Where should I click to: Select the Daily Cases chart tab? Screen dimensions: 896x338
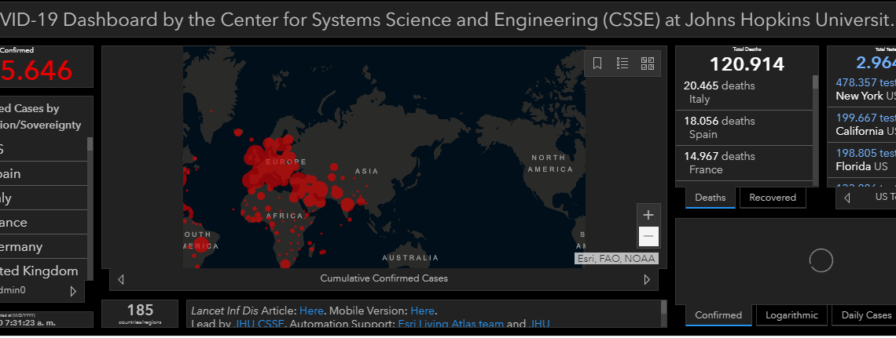click(865, 315)
